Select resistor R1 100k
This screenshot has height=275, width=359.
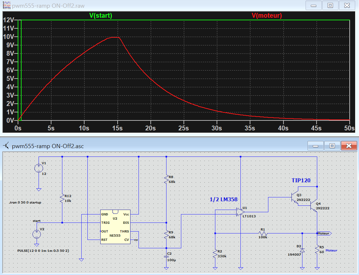[x=263, y=233]
